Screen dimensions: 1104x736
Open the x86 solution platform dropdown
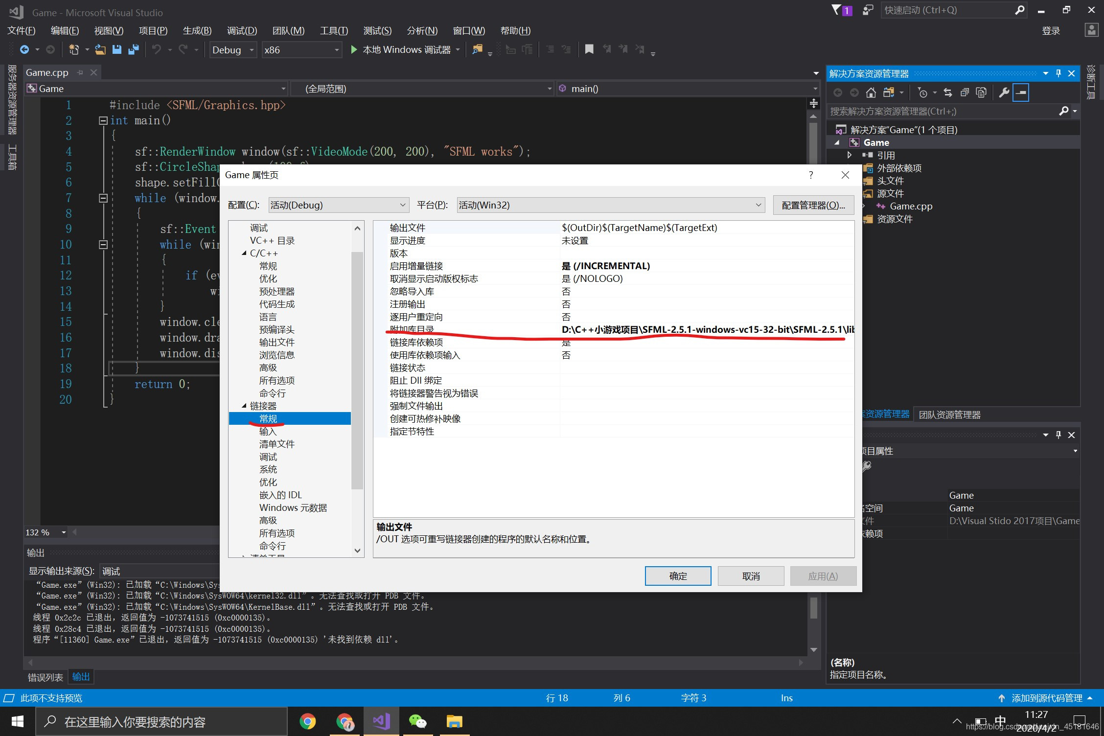pos(301,50)
